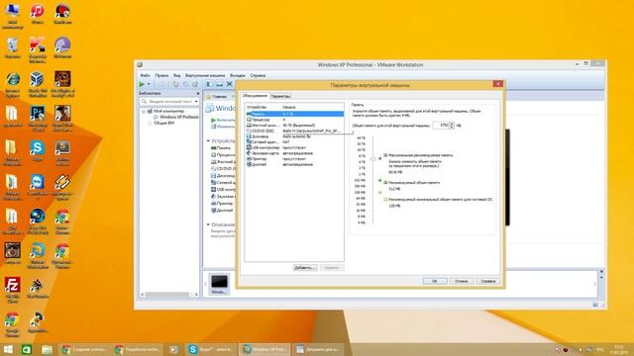Collapse the Мой компьютер tree node
Screen dimensions: 634x356
click(x=144, y=111)
